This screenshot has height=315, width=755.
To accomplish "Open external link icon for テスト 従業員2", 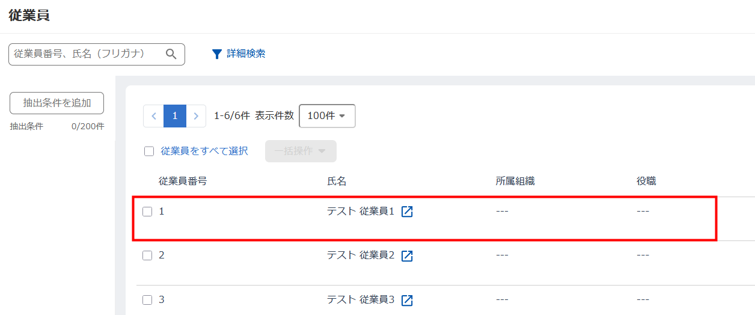I will 407,255.
